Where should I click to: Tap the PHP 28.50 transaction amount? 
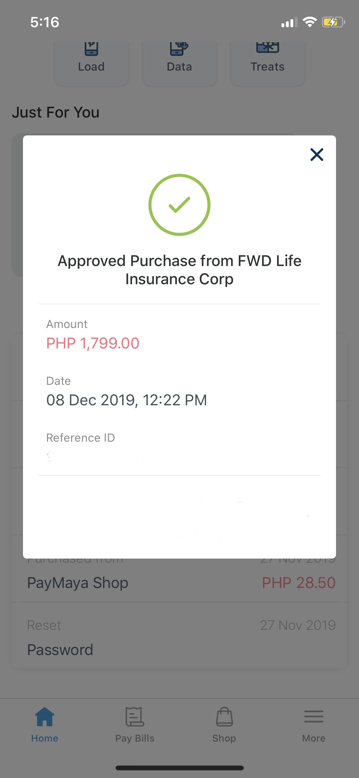coord(298,583)
